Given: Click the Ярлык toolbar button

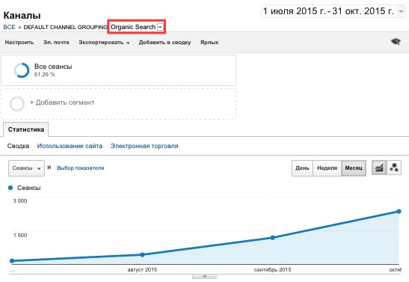Looking at the screenshot, I should pos(209,42).
